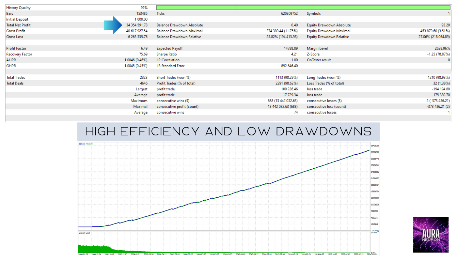This screenshot has height=261, width=457.
Task: Click the Equity legend label on chart
Action: 89,144
